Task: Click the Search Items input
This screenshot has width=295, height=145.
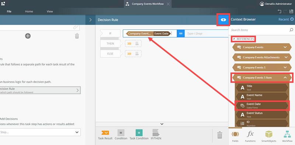Action: point(260,30)
